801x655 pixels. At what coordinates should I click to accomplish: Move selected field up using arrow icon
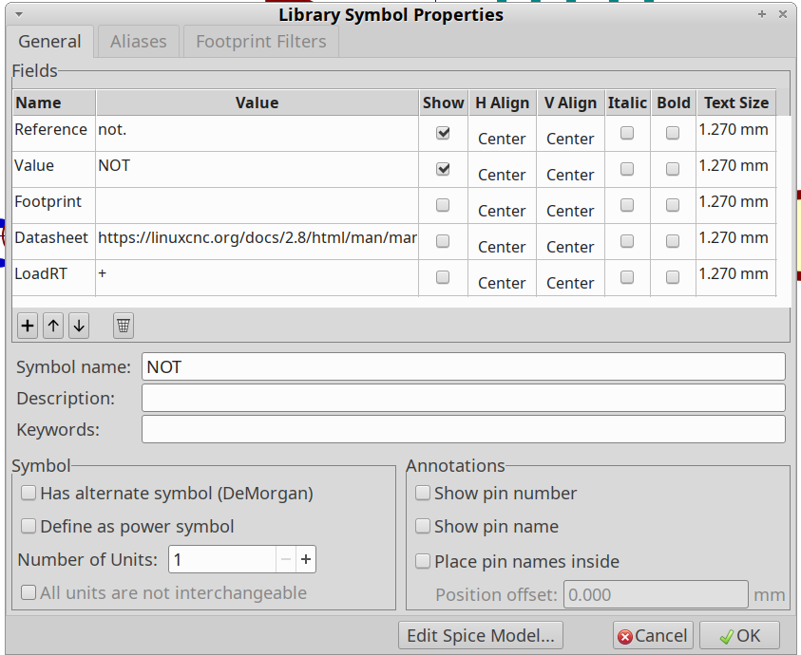pos(53,326)
